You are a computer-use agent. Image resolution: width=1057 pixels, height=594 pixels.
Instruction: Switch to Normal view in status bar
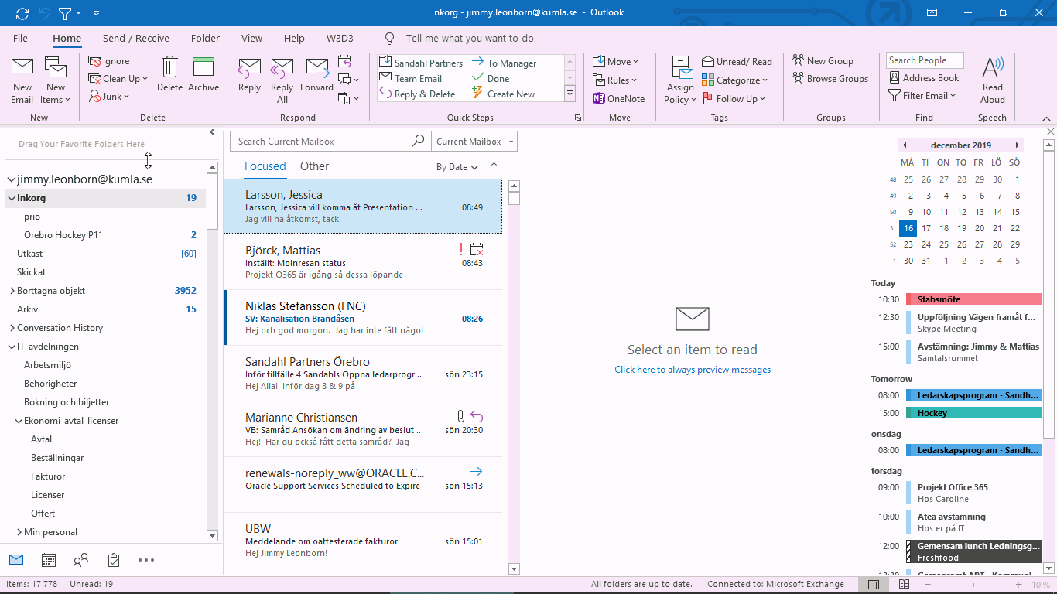874,585
